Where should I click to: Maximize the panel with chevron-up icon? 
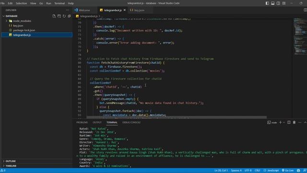305,123
